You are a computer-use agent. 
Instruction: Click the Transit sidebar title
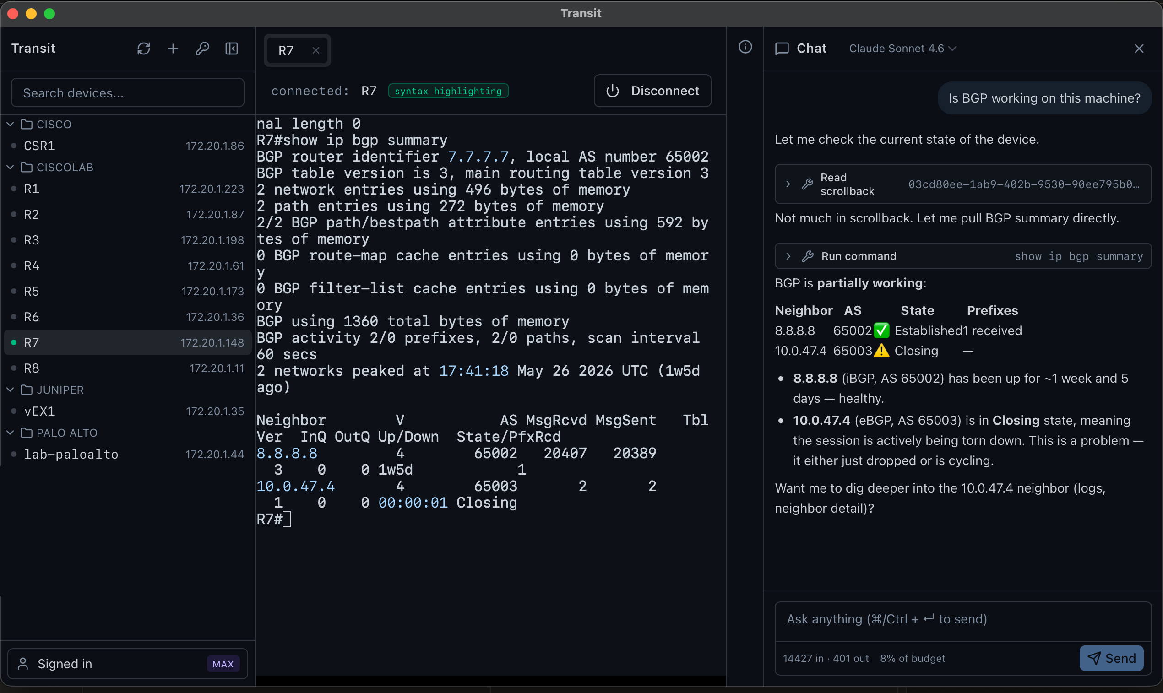pyautogui.click(x=33, y=49)
